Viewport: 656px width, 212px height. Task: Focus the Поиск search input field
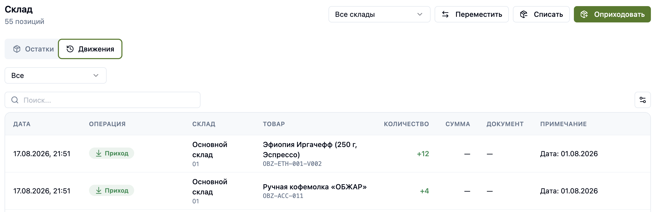(x=103, y=100)
